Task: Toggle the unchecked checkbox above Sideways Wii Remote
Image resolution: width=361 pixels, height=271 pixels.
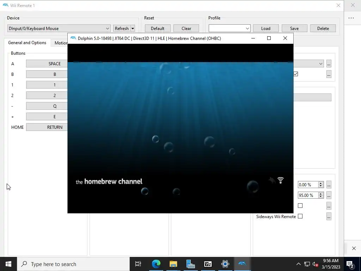Action: click(x=300, y=206)
